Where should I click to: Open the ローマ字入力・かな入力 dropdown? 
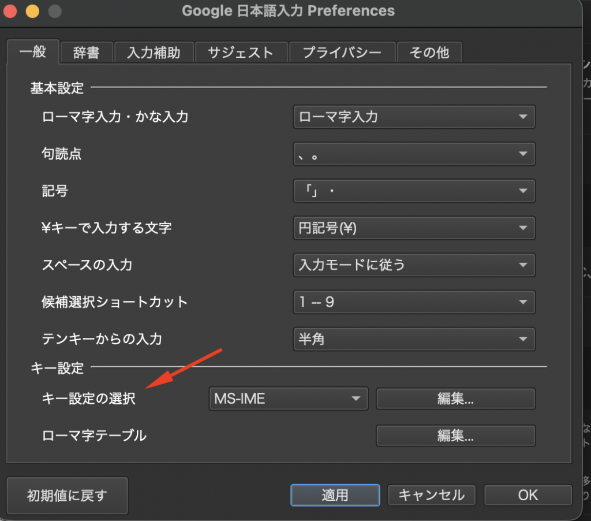[x=414, y=117]
